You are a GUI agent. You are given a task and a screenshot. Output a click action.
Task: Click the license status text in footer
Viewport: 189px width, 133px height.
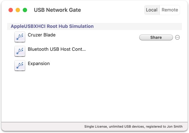point(133,127)
